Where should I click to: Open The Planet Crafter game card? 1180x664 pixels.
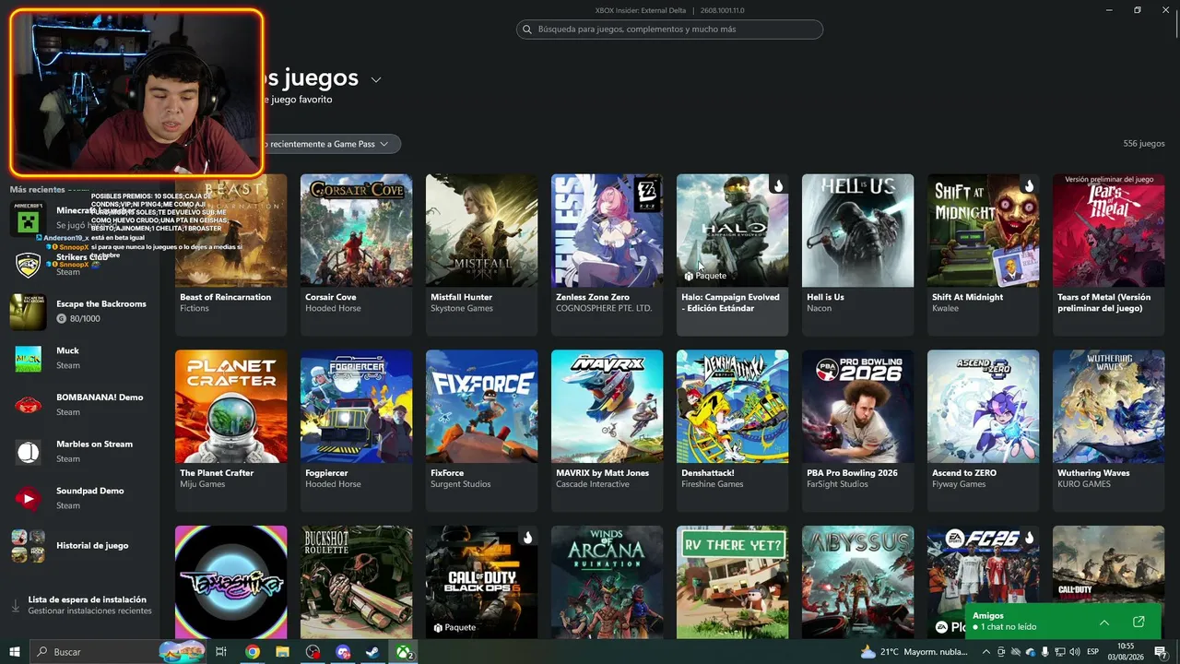230,431
